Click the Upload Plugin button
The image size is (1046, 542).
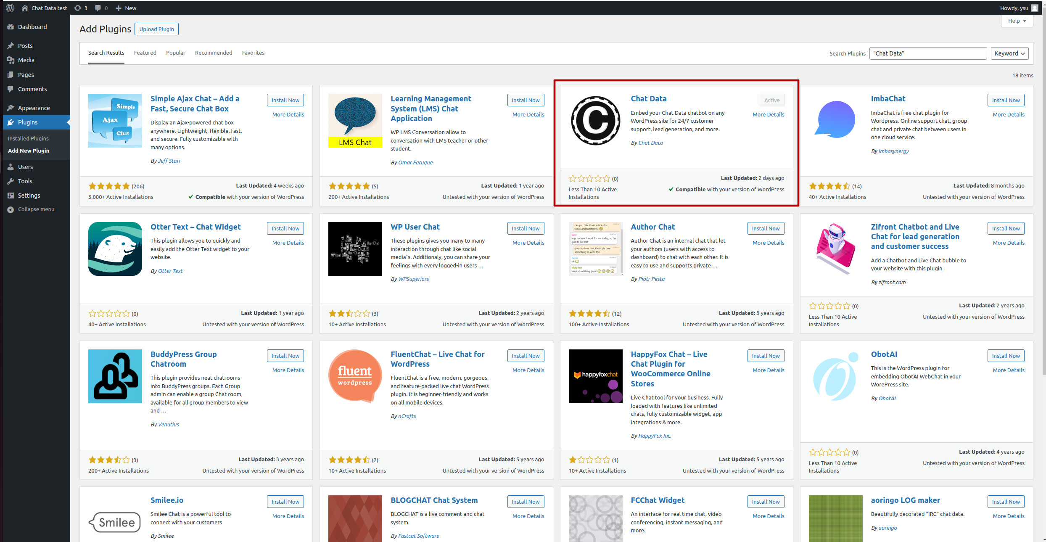[156, 29]
